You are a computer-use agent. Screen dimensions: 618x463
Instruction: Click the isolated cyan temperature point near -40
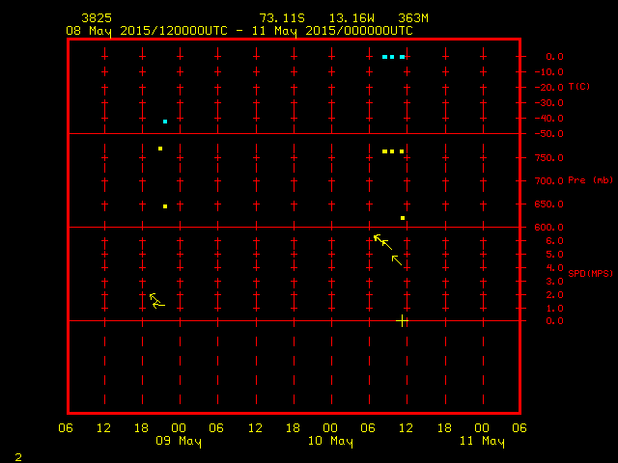click(x=165, y=122)
